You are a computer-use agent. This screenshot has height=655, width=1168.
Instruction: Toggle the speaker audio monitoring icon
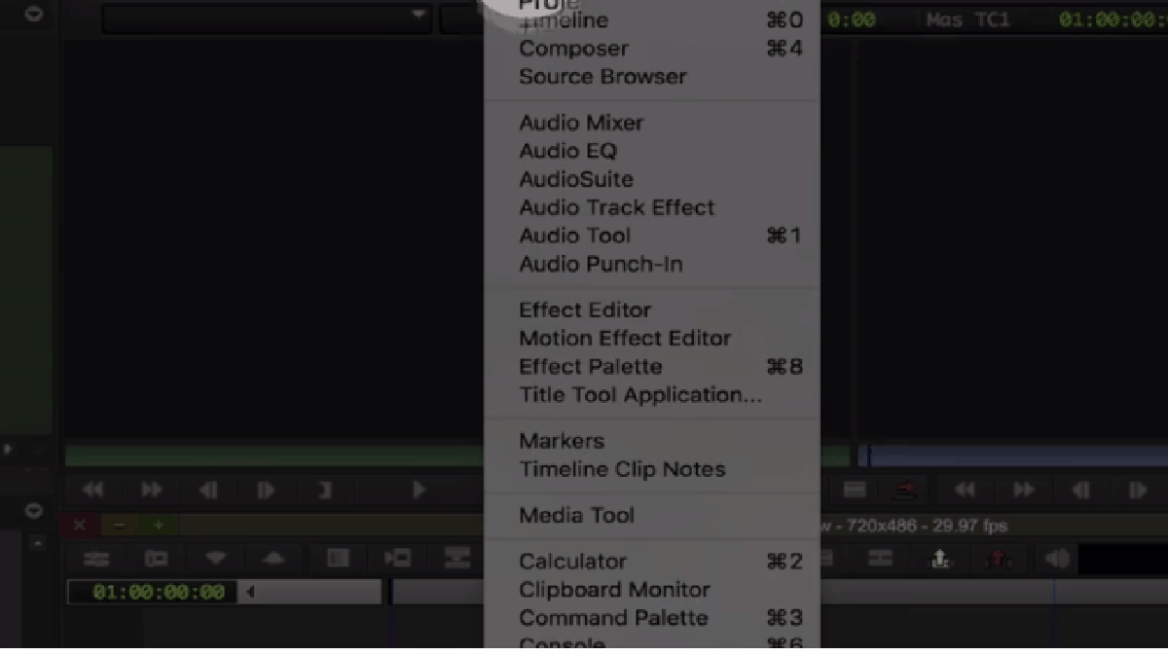point(1057,557)
